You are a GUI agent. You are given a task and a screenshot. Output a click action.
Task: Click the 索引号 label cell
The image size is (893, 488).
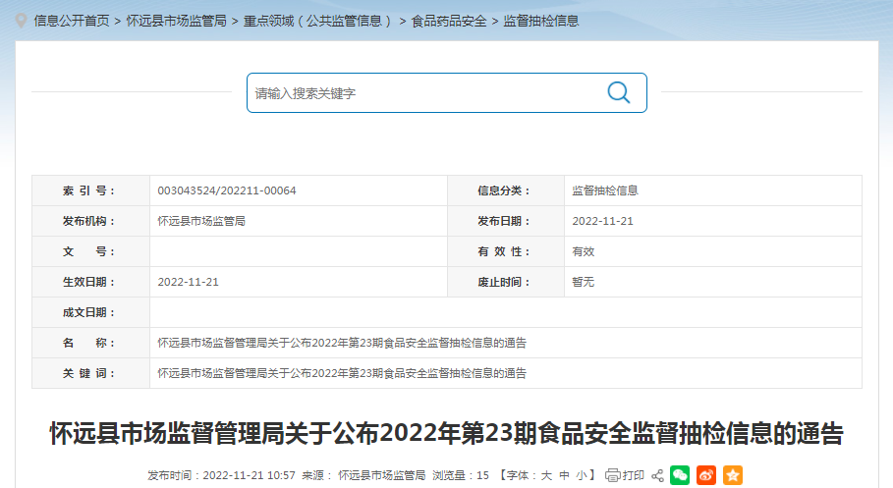[90, 190]
